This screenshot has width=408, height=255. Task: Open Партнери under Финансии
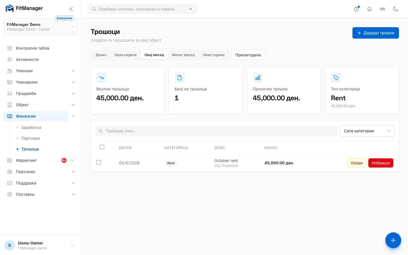[31, 138]
